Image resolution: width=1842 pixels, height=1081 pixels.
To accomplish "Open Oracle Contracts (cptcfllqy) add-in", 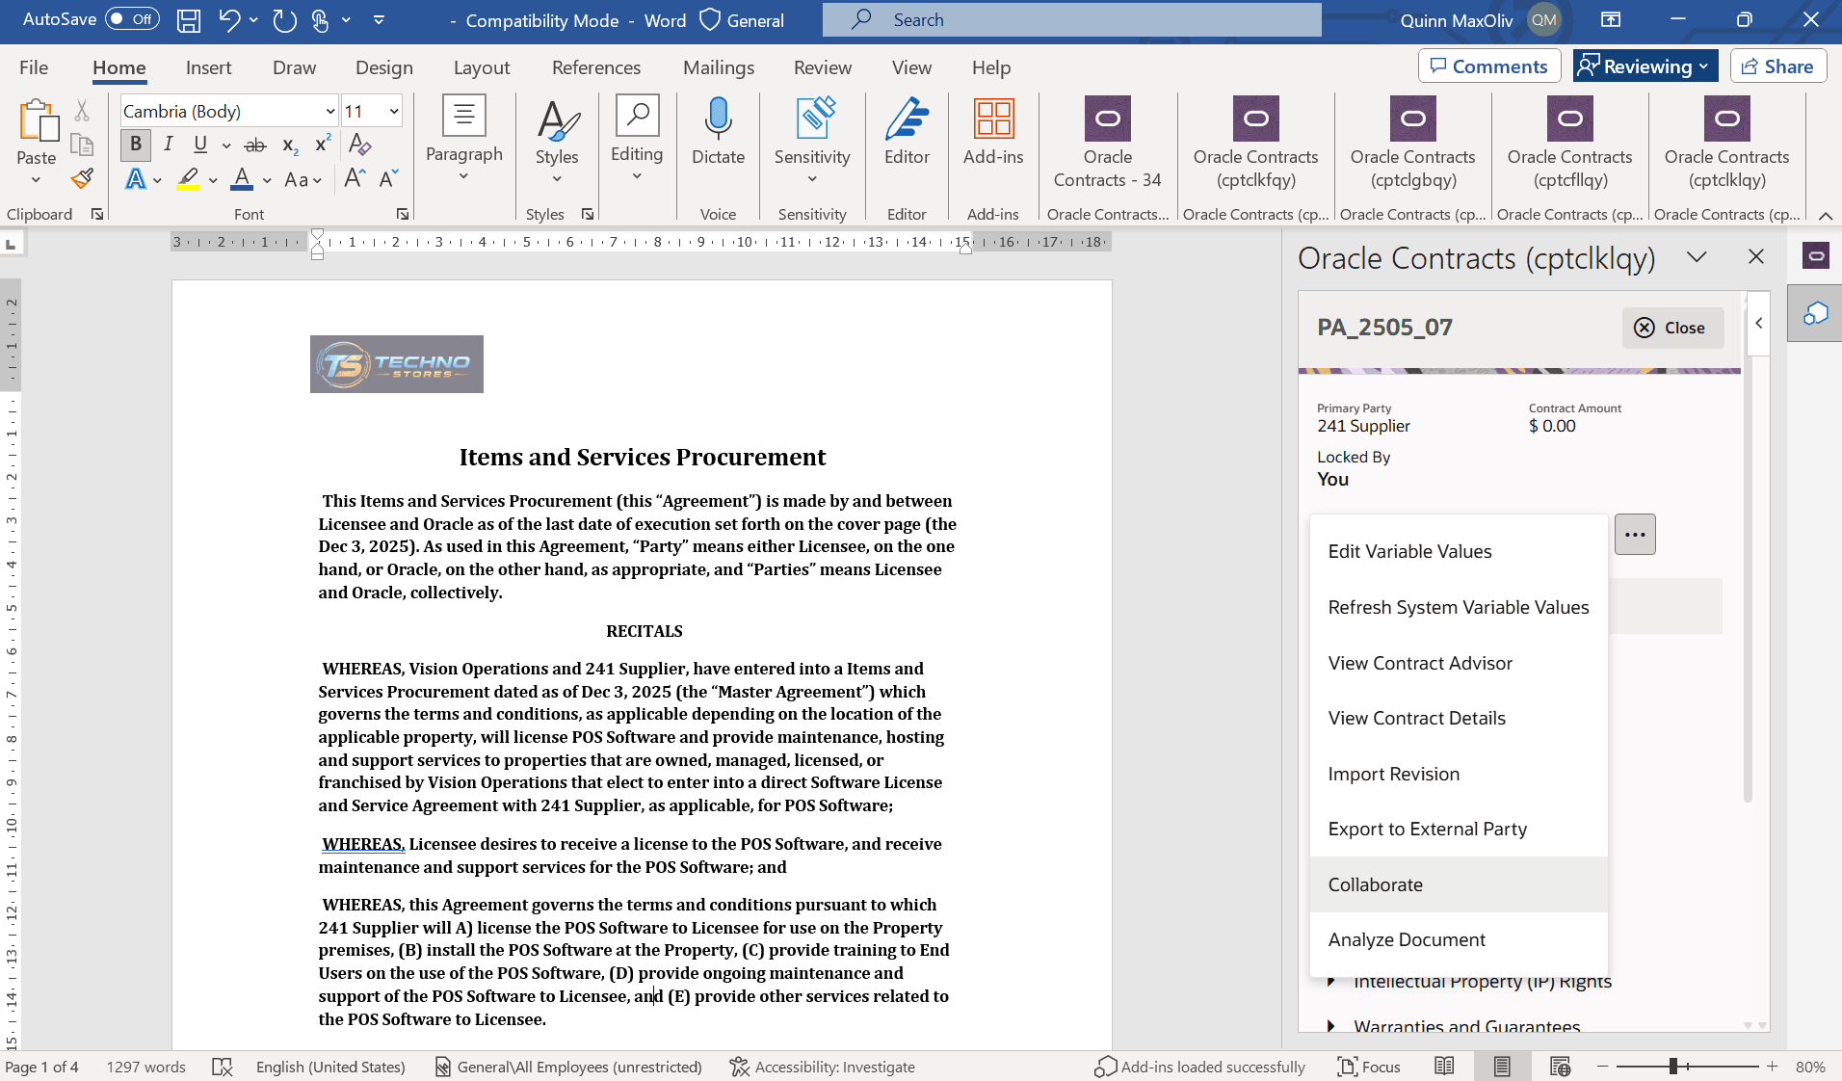I will [x=1569, y=143].
